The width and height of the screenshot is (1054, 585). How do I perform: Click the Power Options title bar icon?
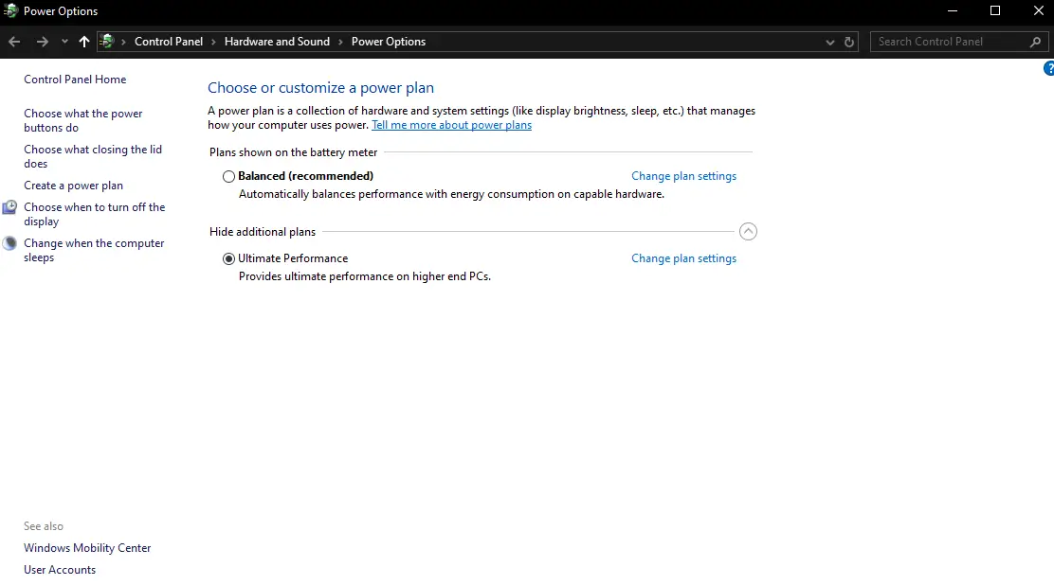[11, 11]
